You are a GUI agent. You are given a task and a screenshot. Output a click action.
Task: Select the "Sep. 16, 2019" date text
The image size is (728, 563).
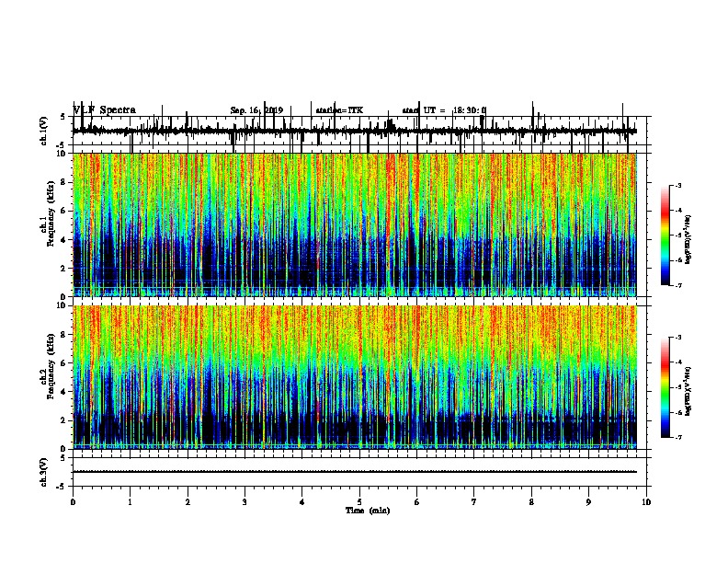[x=256, y=110]
